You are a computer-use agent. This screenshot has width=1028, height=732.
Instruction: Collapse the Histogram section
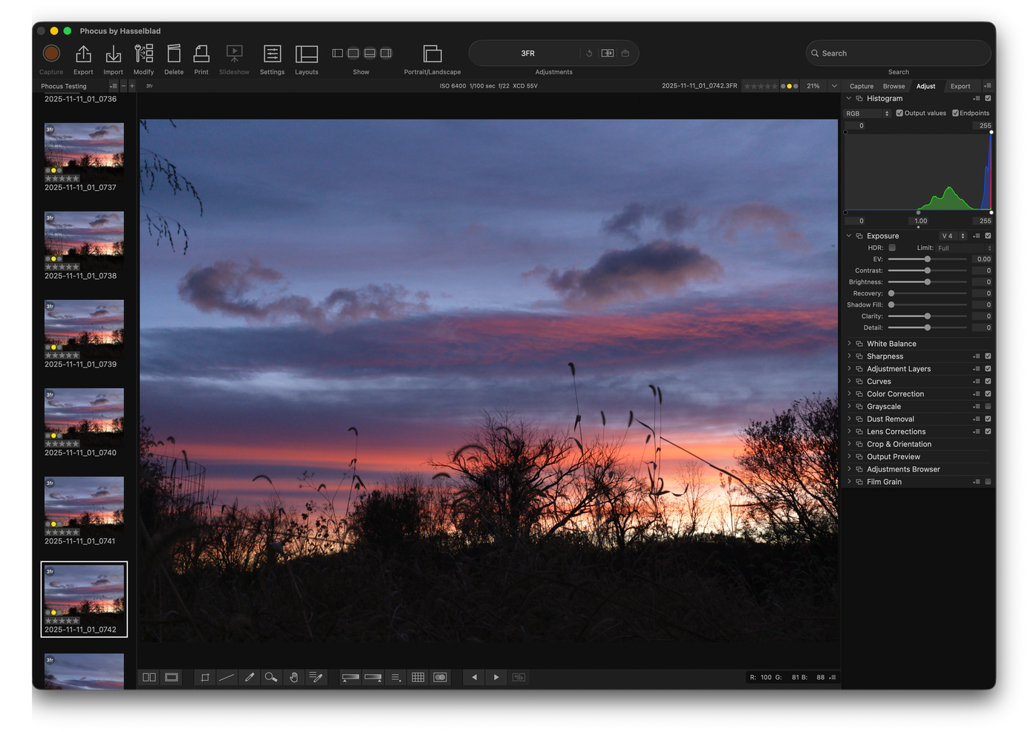[x=849, y=99]
